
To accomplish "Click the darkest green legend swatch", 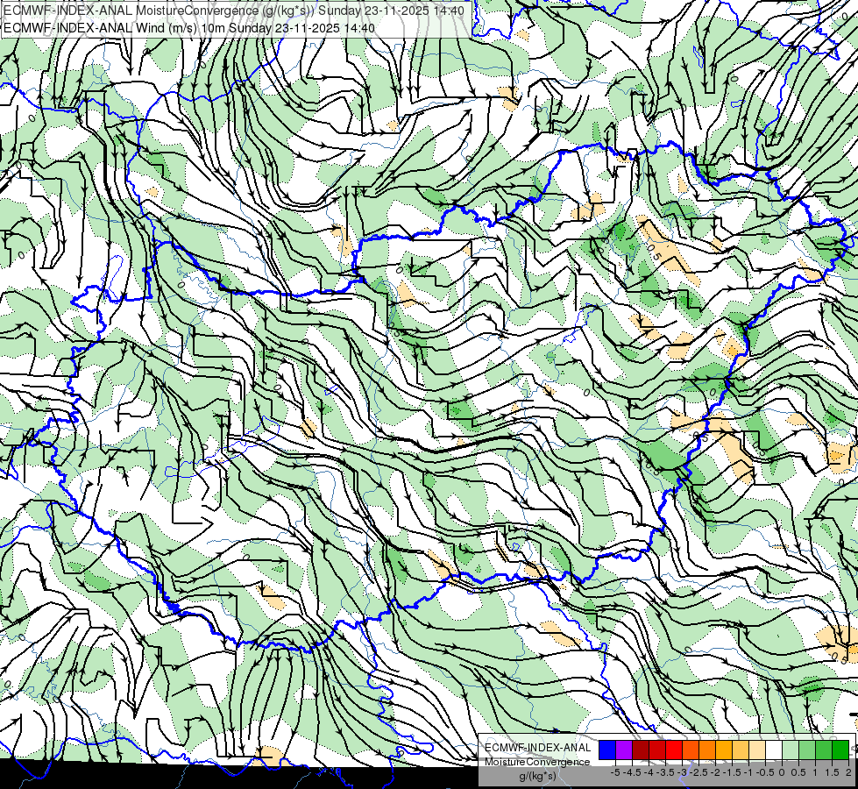I will pyautogui.click(x=840, y=750).
